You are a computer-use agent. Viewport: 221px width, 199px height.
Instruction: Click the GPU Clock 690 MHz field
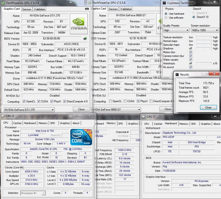click(29, 84)
